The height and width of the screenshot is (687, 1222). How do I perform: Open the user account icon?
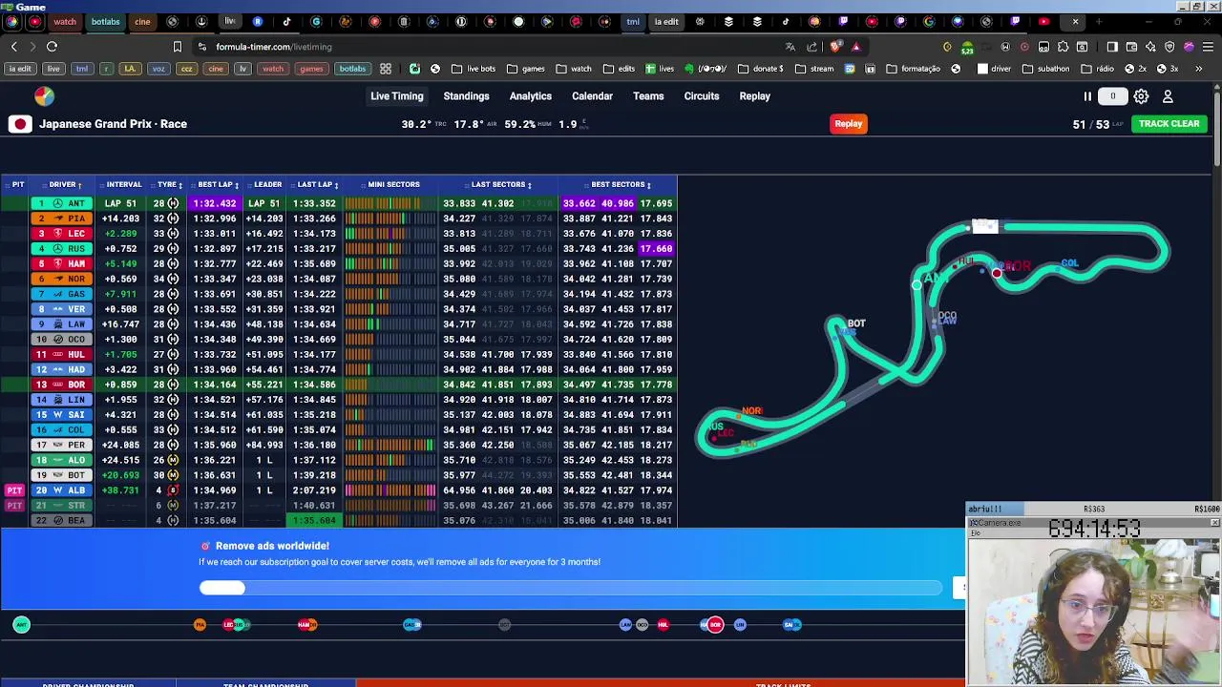coord(1167,96)
